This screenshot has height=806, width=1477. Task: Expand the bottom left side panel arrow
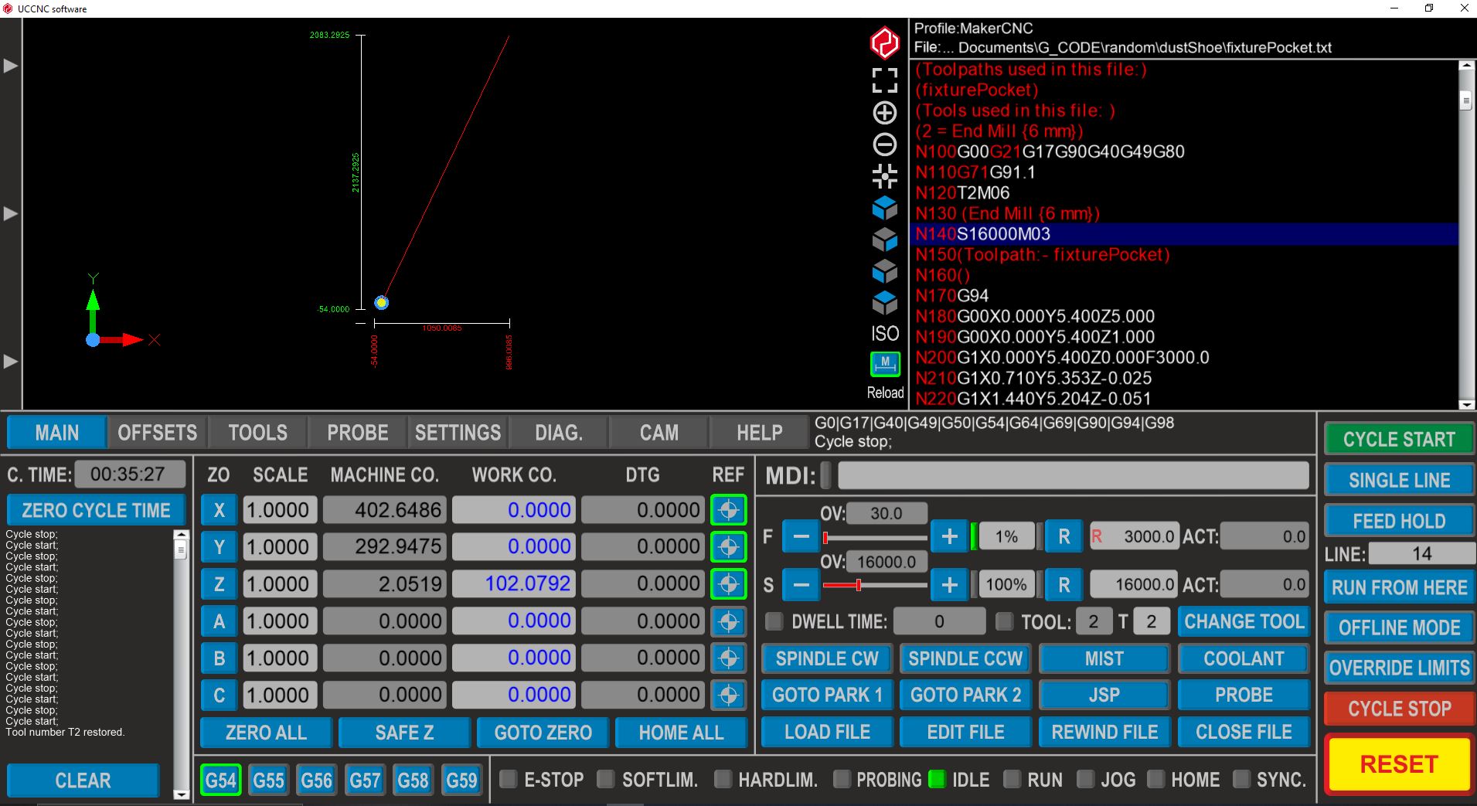click(11, 361)
